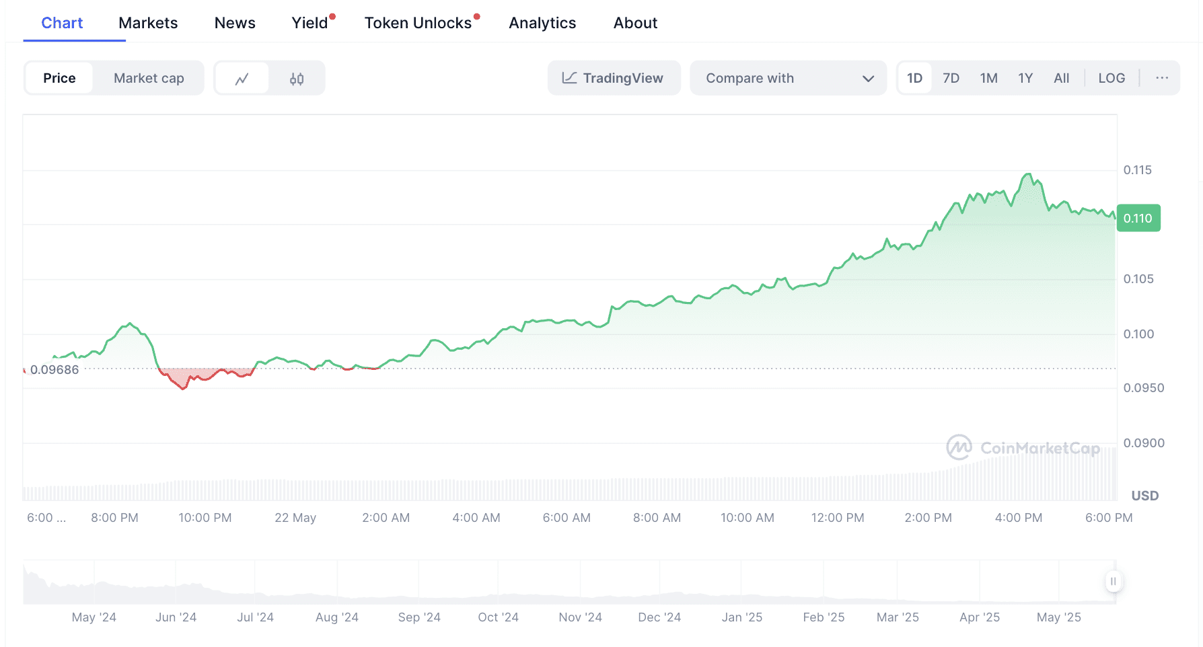Switch to candlestick chart icon

pos(297,79)
